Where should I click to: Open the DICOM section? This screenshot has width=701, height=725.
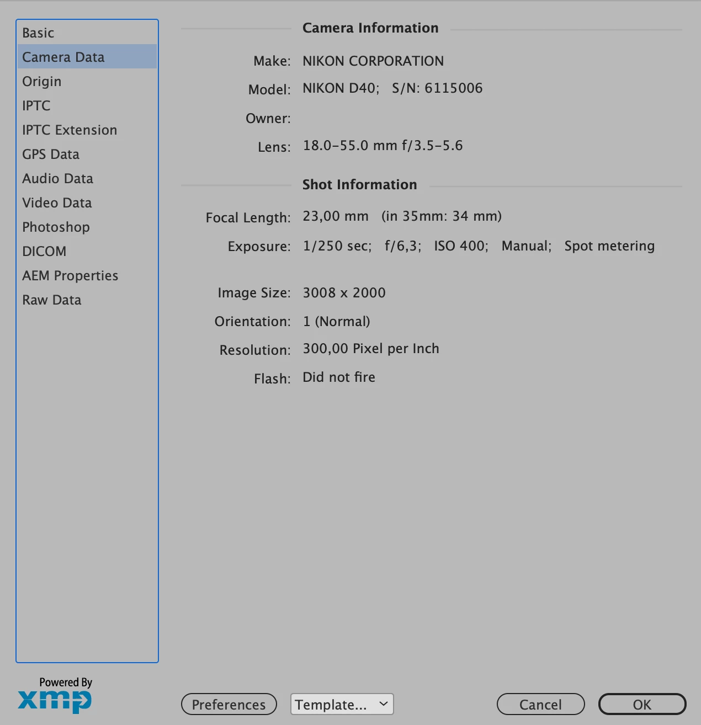pyautogui.click(x=87, y=251)
